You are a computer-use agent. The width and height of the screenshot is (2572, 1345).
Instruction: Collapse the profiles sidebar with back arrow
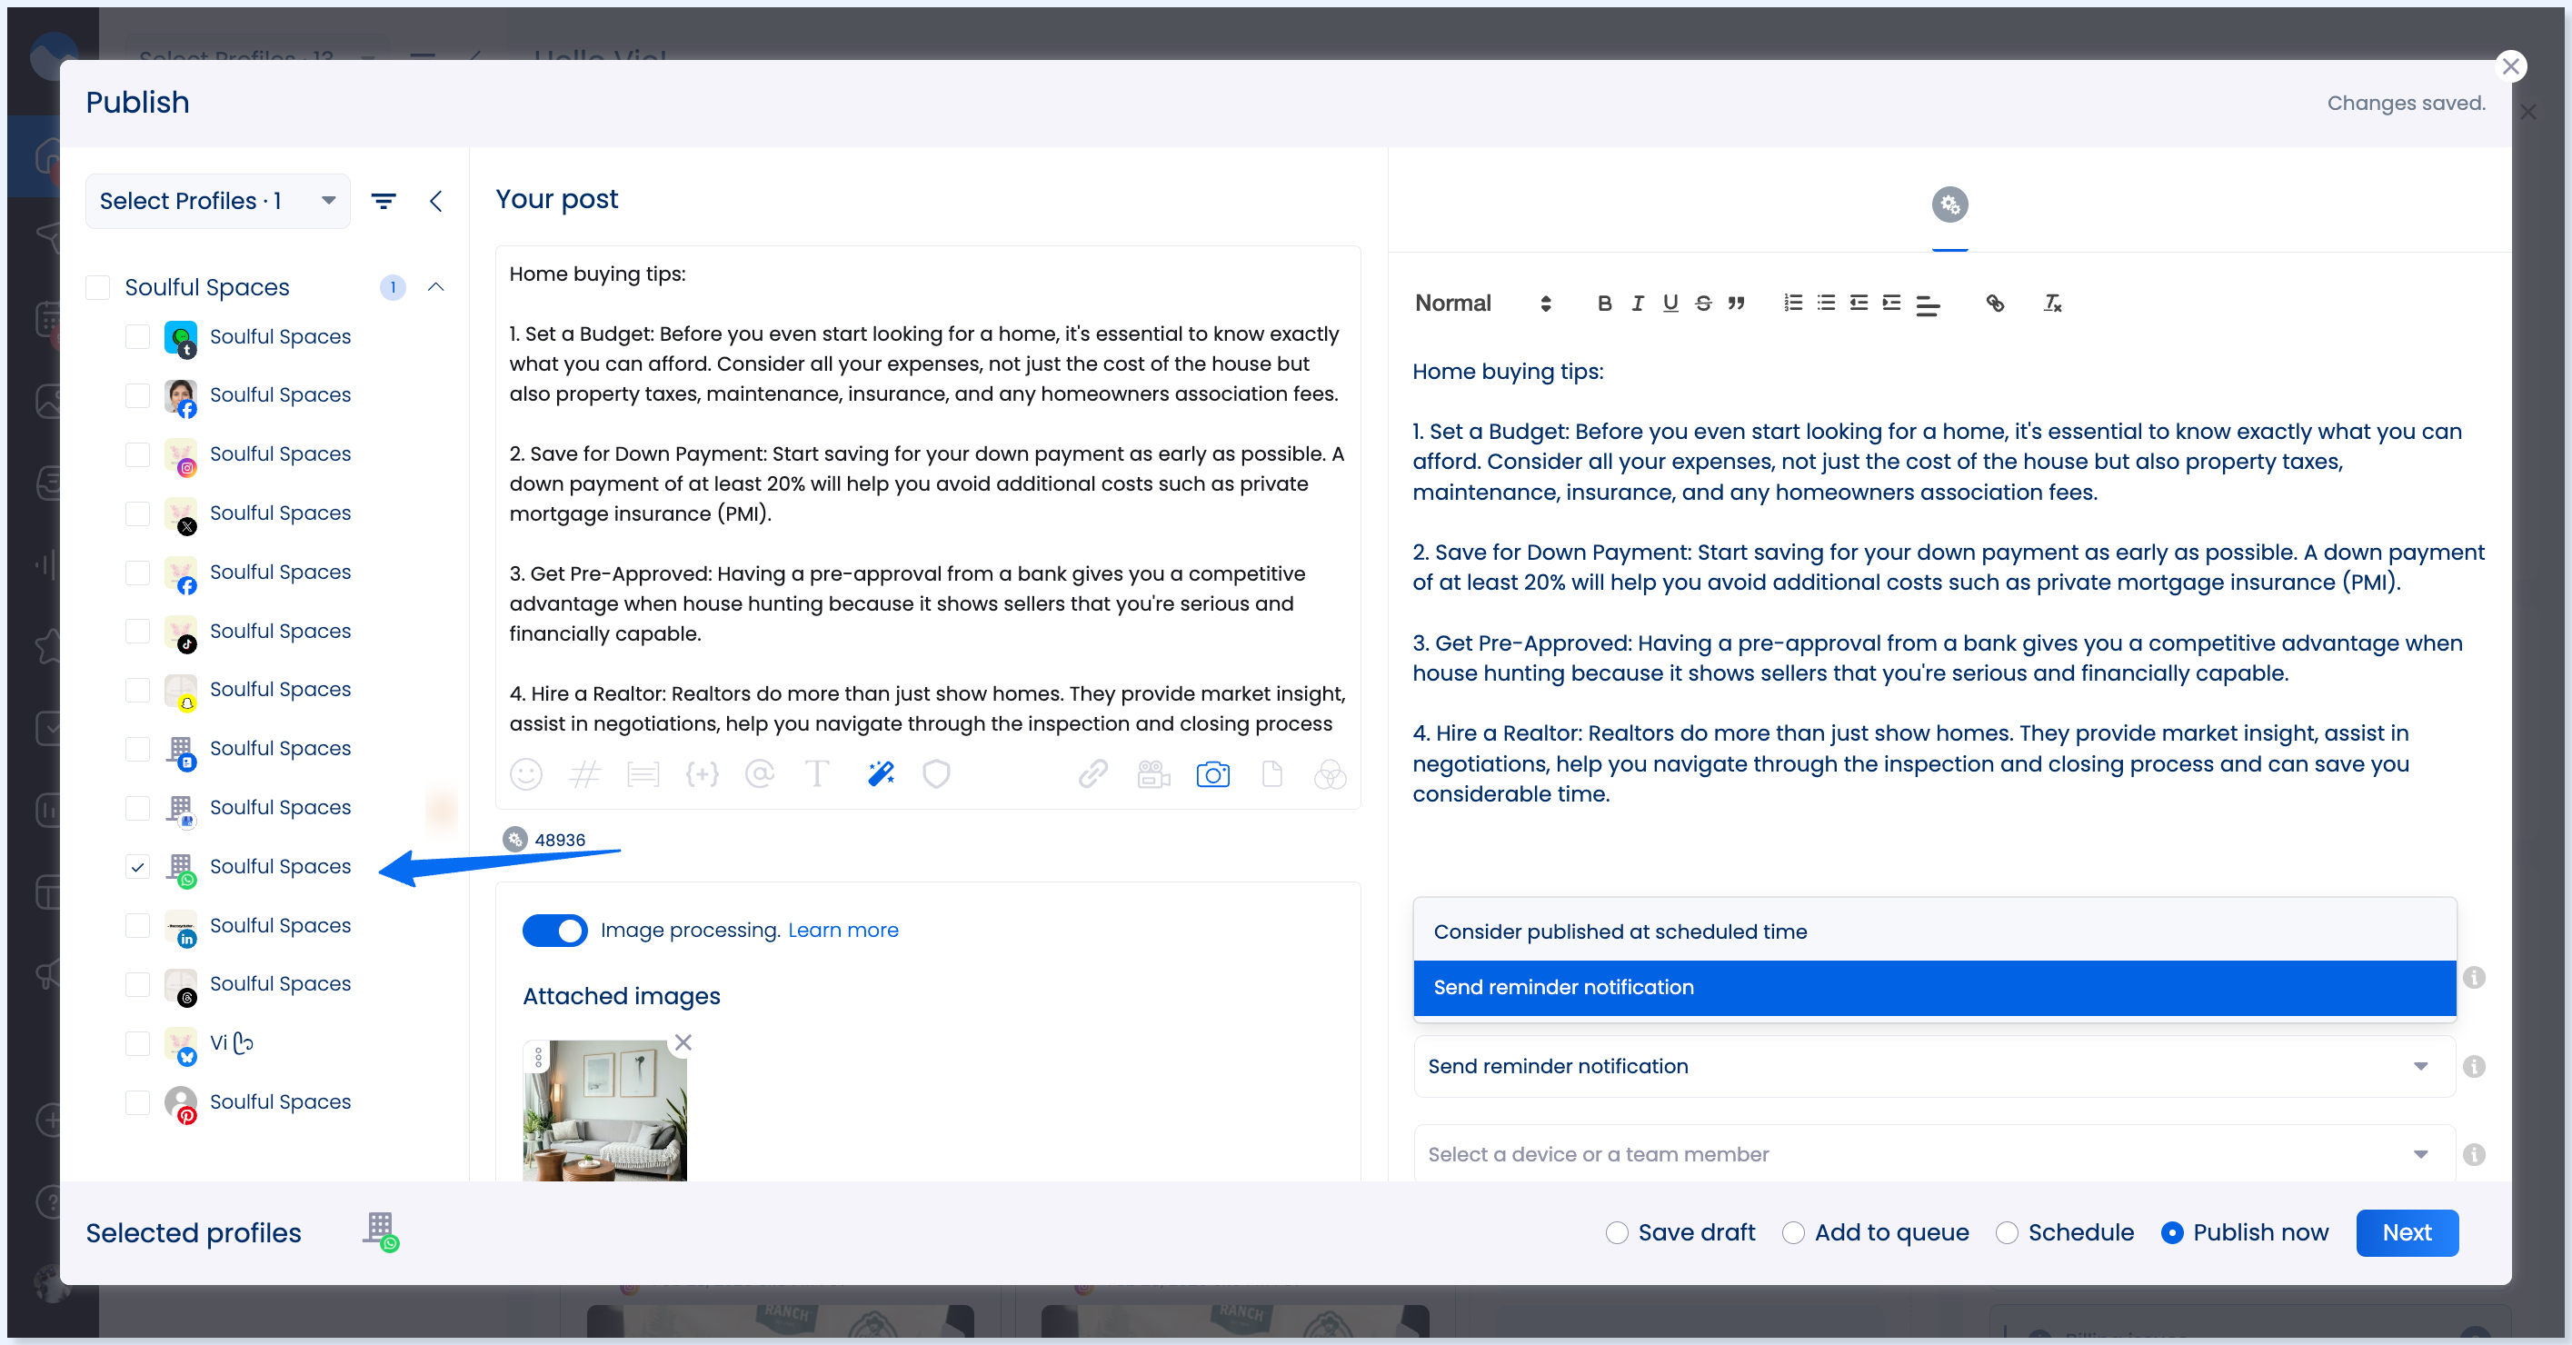click(x=435, y=201)
